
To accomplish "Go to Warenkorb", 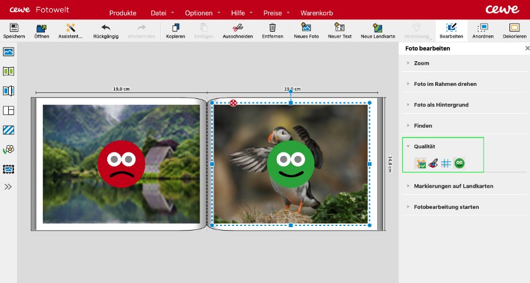I will click(316, 12).
